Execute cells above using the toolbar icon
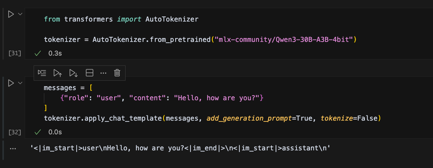 click(x=57, y=72)
